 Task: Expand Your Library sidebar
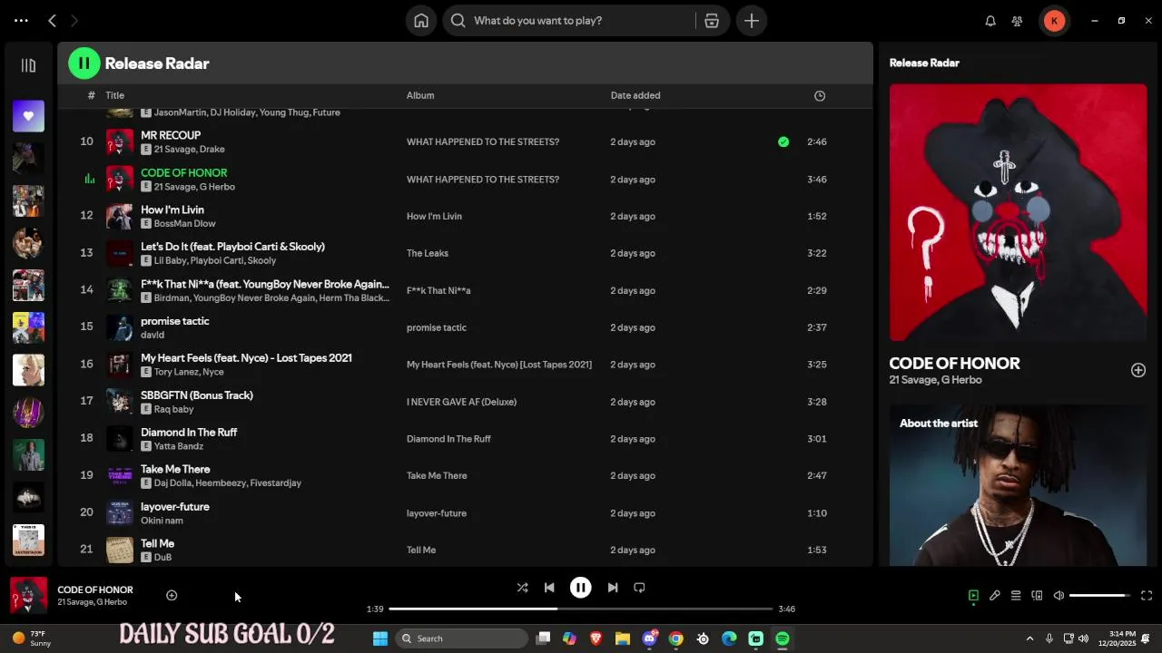pos(28,65)
